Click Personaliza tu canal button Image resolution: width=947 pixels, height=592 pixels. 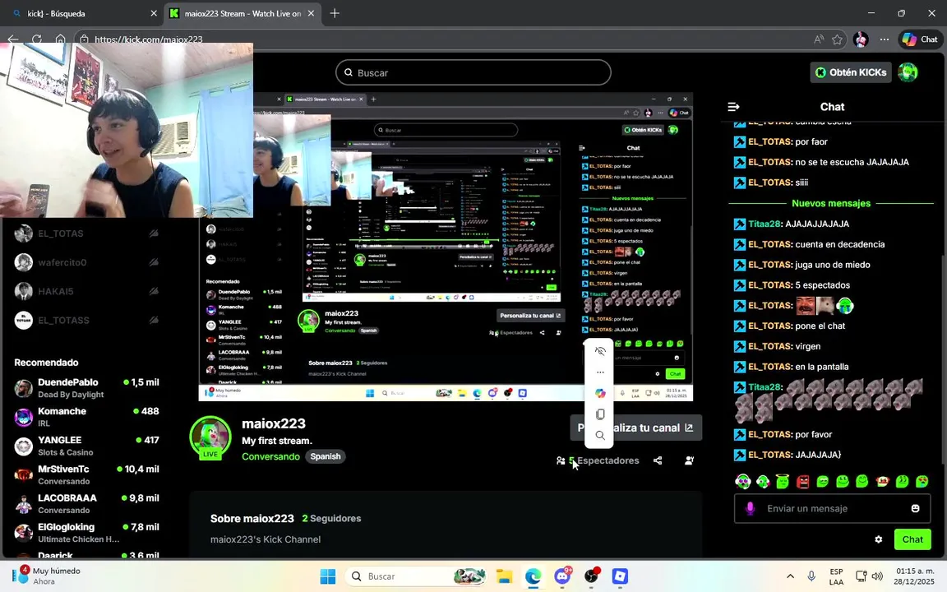click(636, 428)
